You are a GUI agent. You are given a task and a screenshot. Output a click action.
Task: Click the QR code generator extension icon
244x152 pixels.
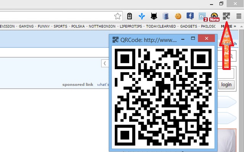coord(226,16)
